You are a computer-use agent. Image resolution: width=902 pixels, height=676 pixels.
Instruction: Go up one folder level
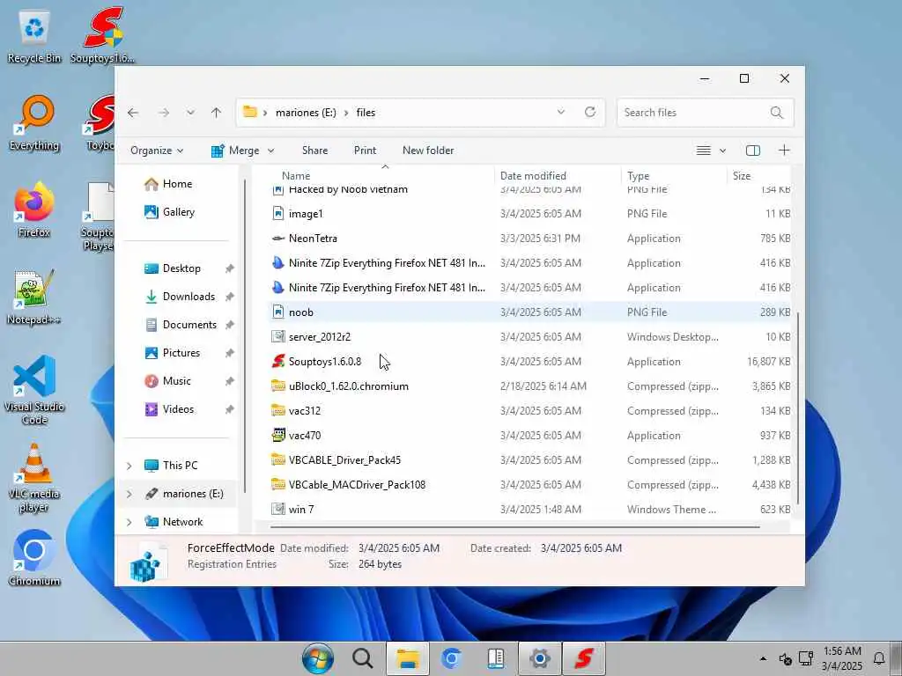[217, 113]
